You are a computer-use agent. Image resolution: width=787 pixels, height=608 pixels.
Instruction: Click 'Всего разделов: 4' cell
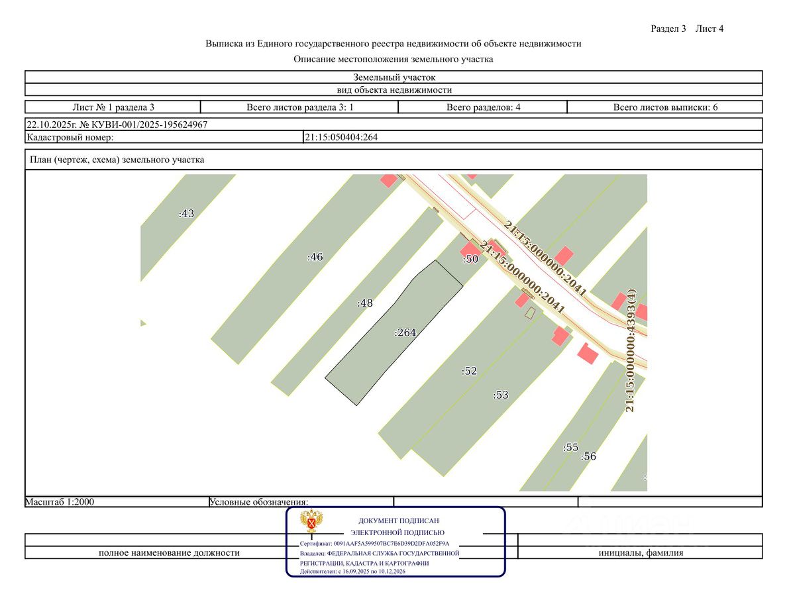pyautogui.click(x=483, y=107)
